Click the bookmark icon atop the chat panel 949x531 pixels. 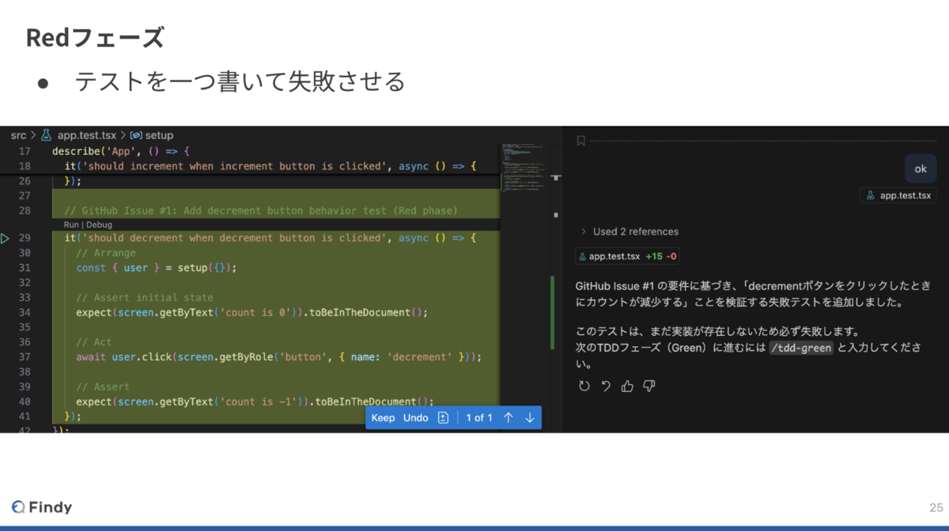580,140
